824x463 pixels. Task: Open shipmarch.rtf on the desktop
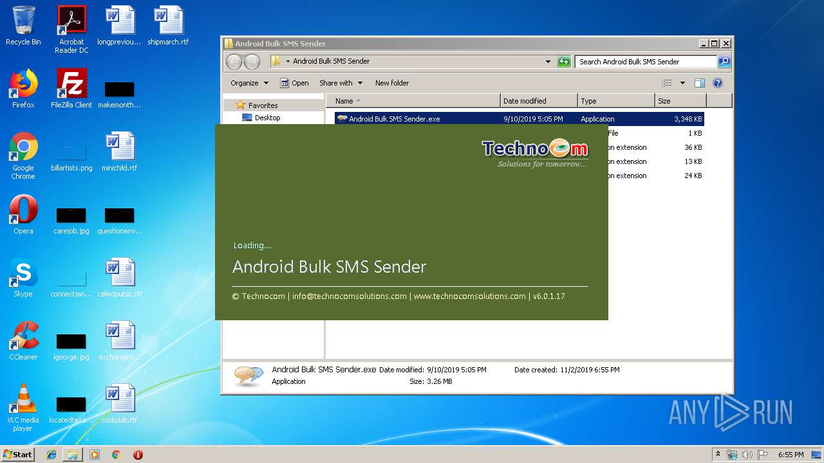pyautogui.click(x=169, y=26)
